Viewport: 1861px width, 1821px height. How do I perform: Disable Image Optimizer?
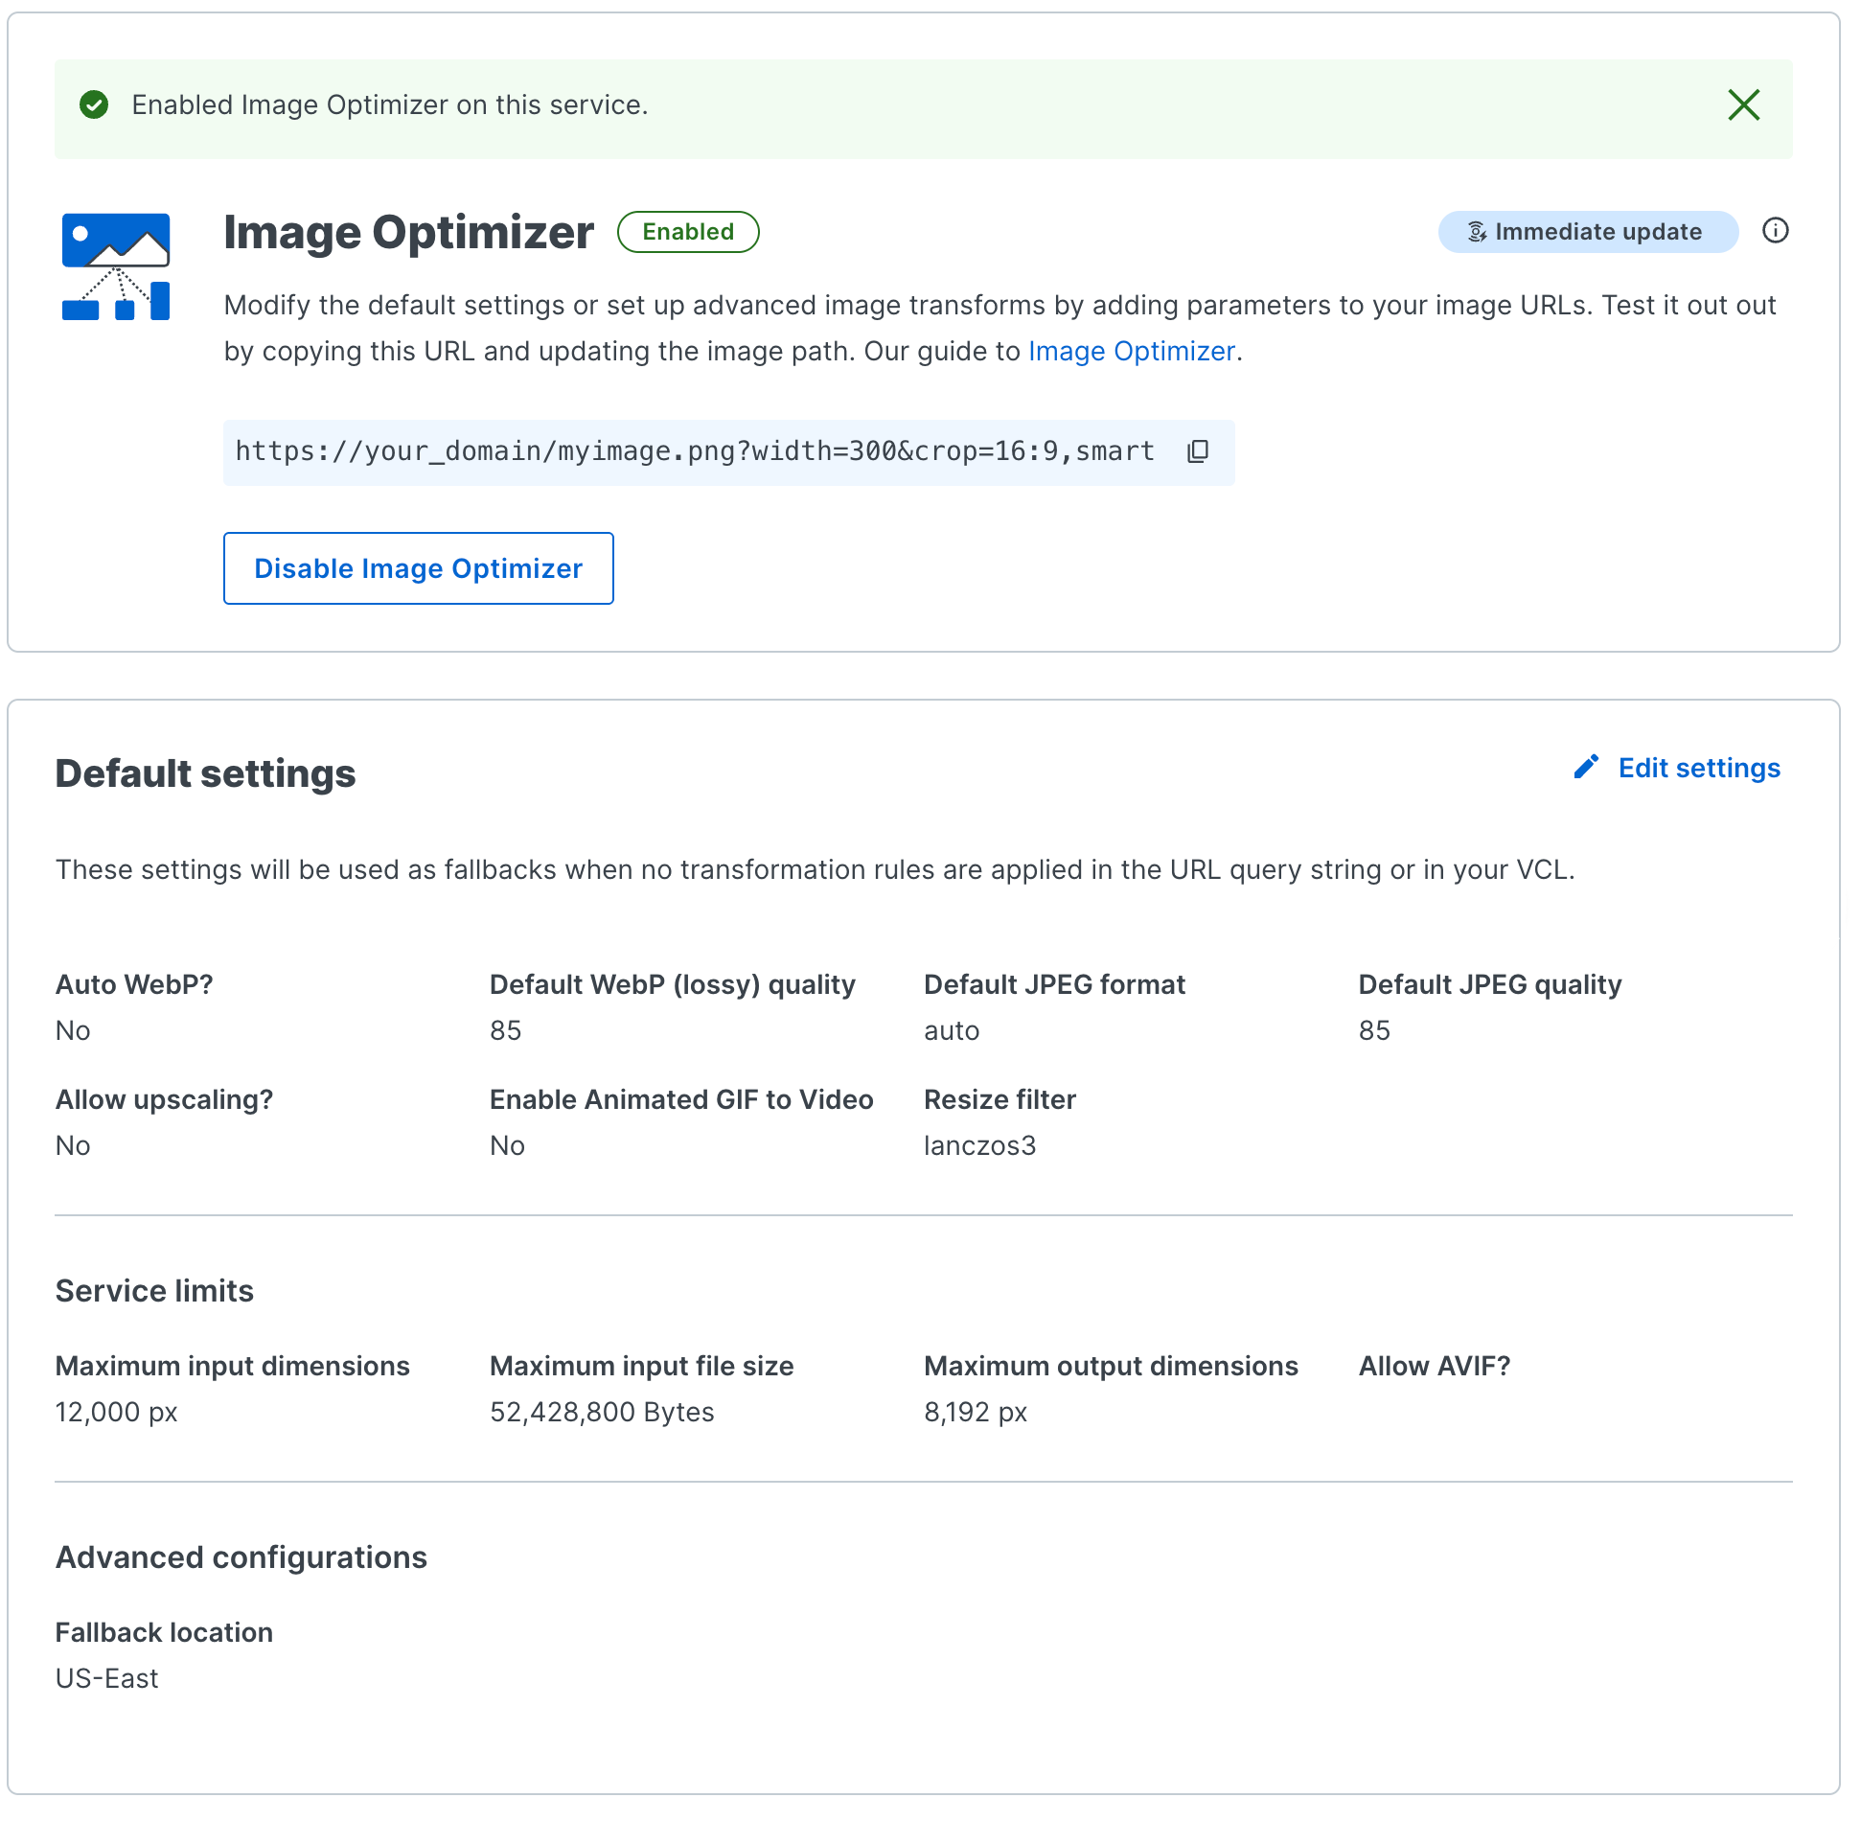tap(418, 568)
